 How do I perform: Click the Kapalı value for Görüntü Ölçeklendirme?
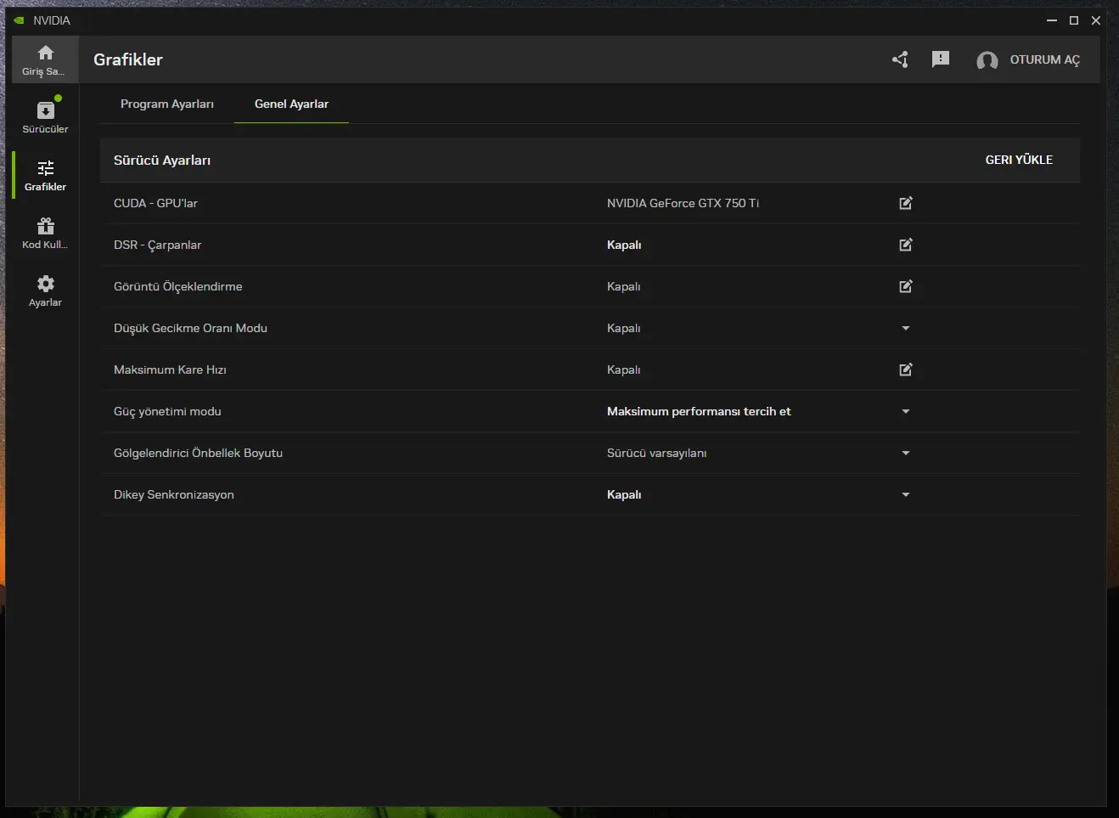(623, 286)
